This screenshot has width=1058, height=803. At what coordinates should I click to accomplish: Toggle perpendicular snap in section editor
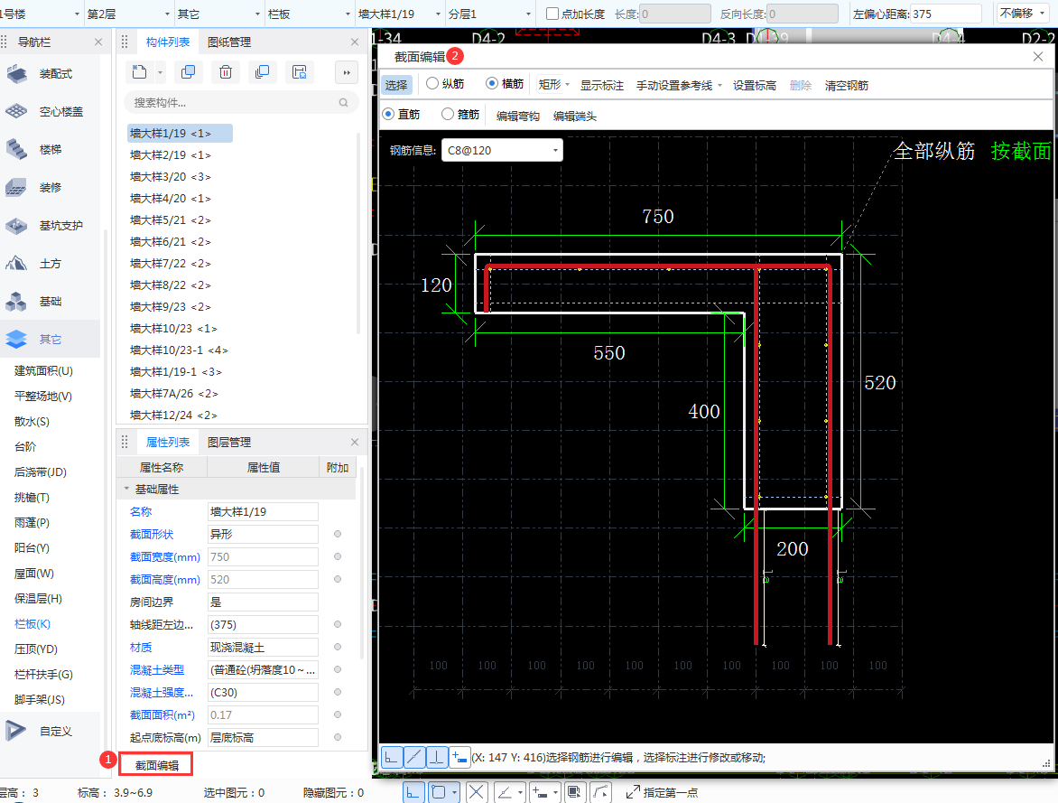click(437, 758)
